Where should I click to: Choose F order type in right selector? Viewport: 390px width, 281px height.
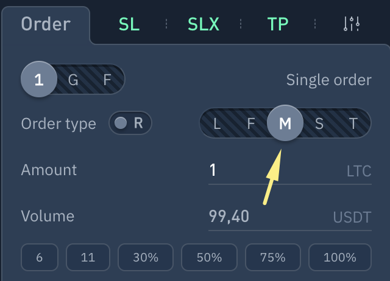250,124
